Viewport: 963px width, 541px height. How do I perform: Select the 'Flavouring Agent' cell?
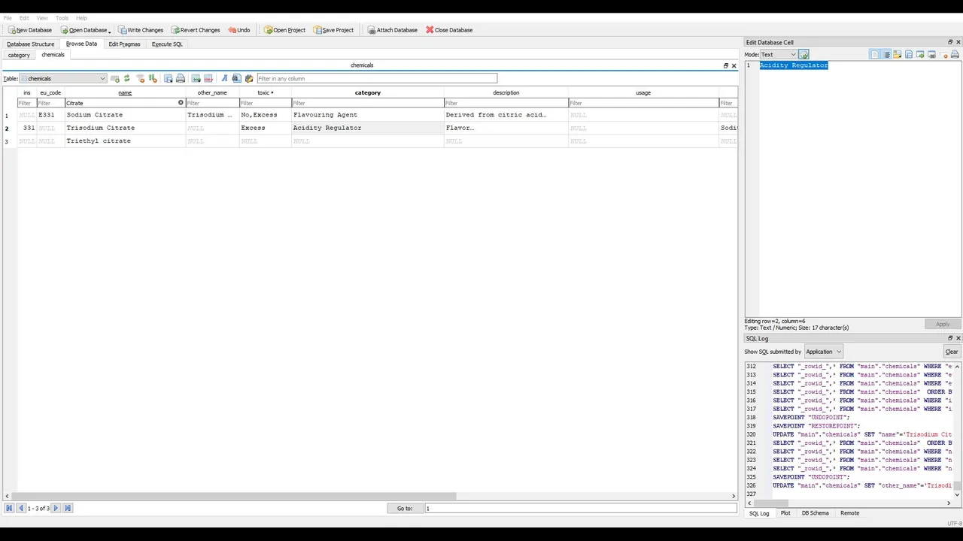click(x=367, y=115)
